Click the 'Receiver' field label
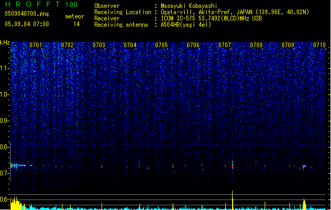This screenshot has height=210, width=331. tap(107, 18)
